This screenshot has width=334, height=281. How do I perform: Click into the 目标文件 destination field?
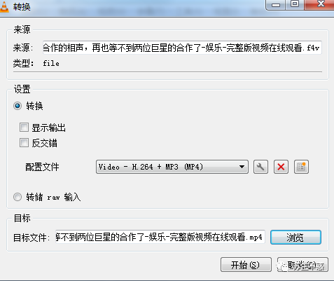160,237
